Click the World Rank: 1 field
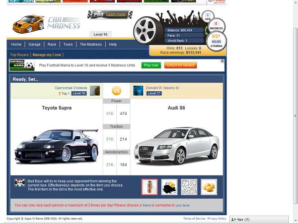 click(x=184, y=41)
